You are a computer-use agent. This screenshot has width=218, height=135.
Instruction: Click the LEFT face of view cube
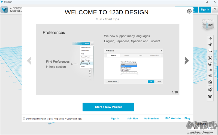click(204, 25)
